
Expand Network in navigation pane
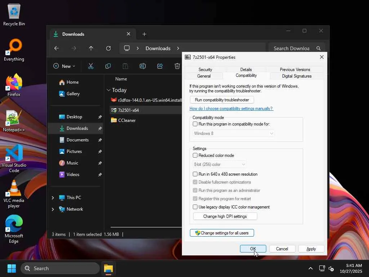click(53, 209)
